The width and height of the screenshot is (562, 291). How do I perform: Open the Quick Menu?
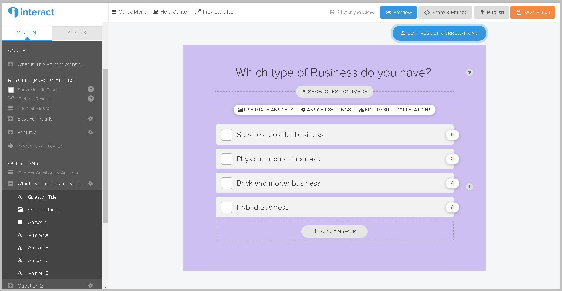click(x=129, y=12)
